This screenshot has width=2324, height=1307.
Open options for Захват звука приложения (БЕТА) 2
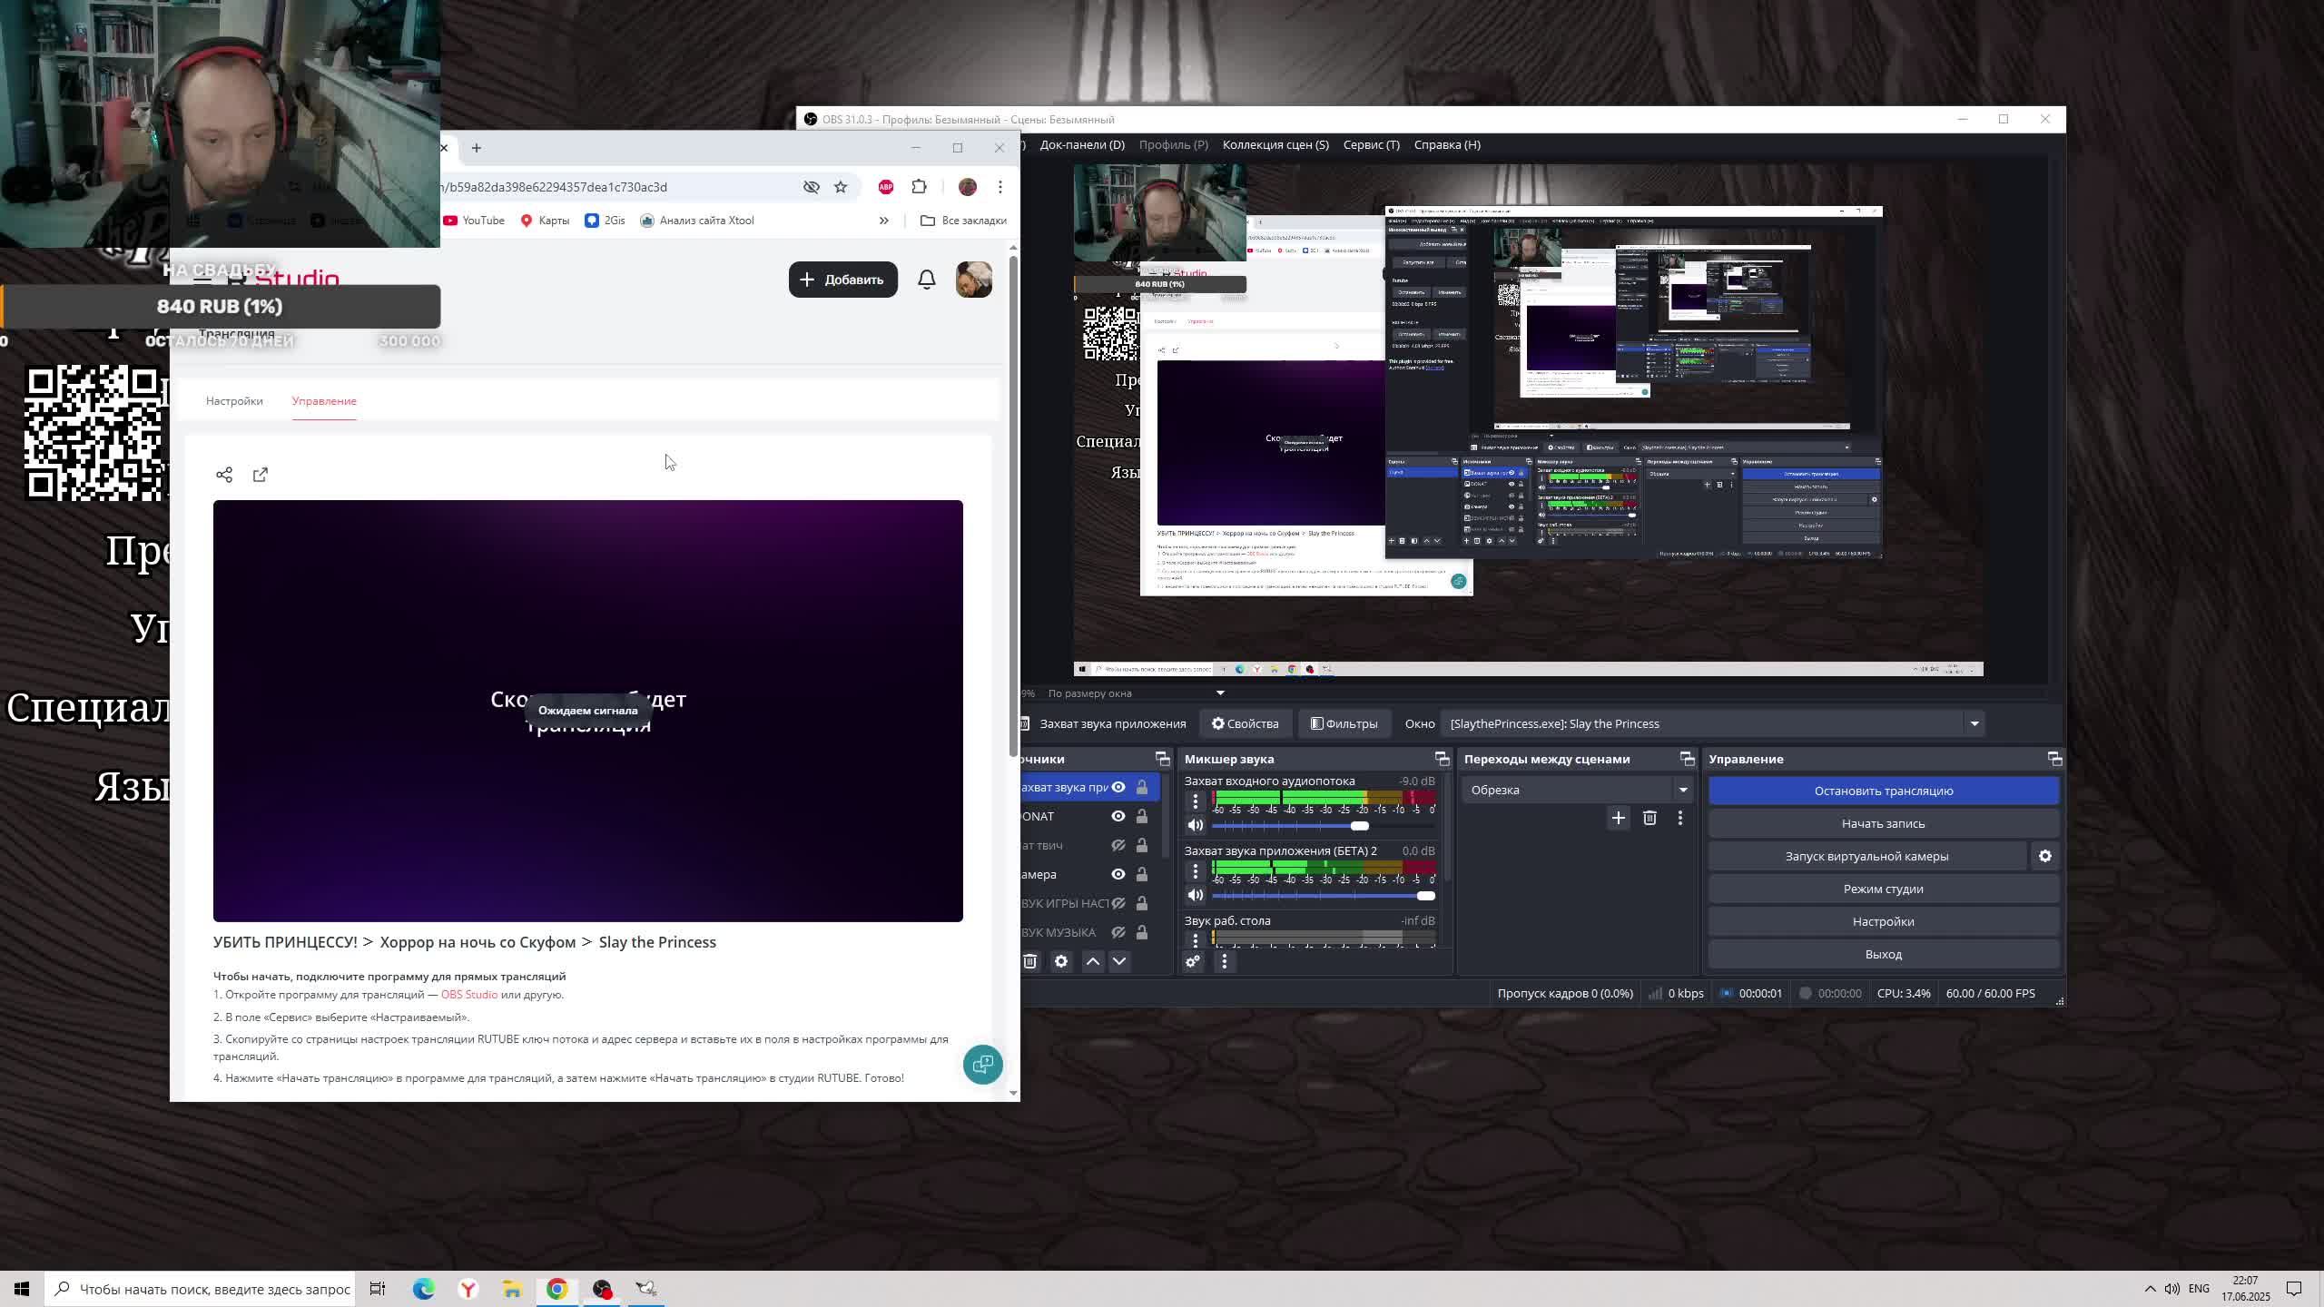[1195, 871]
